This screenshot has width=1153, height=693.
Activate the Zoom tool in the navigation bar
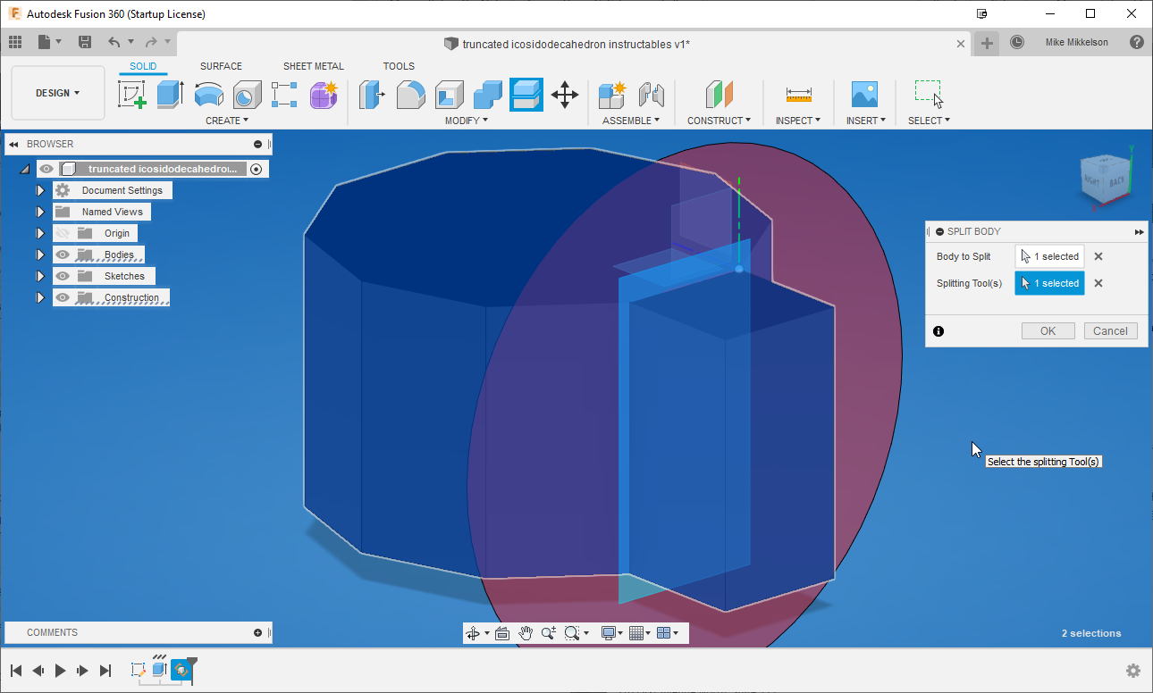coord(547,632)
